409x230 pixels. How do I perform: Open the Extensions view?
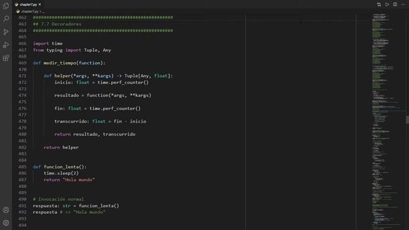click(6, 58)
